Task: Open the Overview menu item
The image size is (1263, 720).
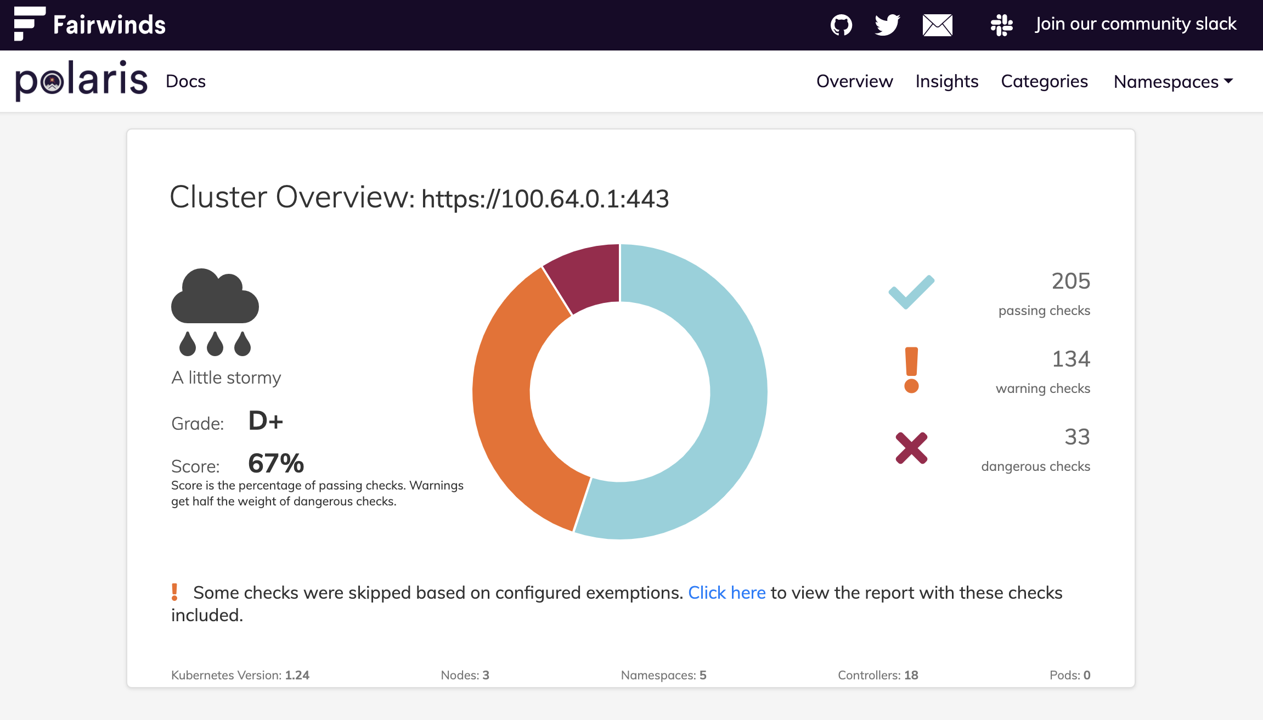Action: 854,81
